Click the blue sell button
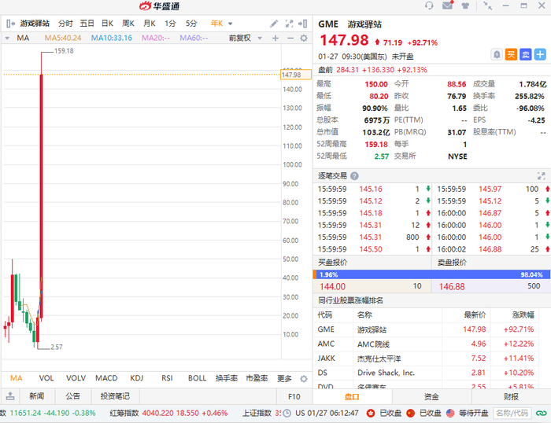The height and width of the screenshot is (423, 551). 525,55
